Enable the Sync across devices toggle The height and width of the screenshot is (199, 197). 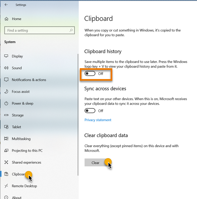(x=90, y=111)
